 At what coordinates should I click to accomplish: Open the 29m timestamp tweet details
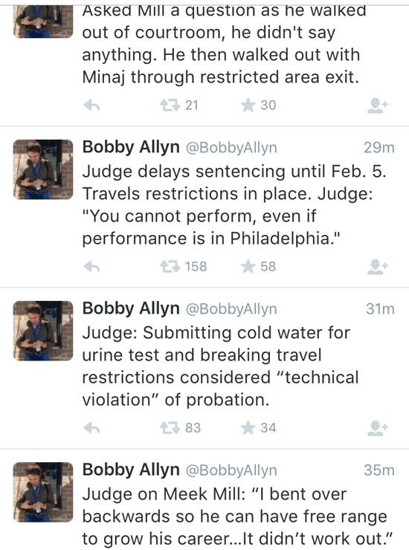pos(379,148)
